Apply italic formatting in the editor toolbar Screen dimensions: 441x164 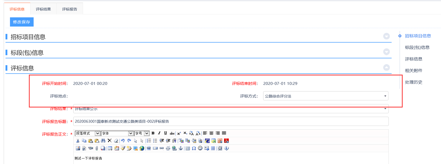[159, 133]
